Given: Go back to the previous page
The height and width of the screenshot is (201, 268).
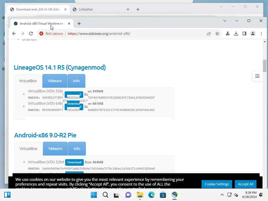Looking at the screenshot, I should point(14,33).
